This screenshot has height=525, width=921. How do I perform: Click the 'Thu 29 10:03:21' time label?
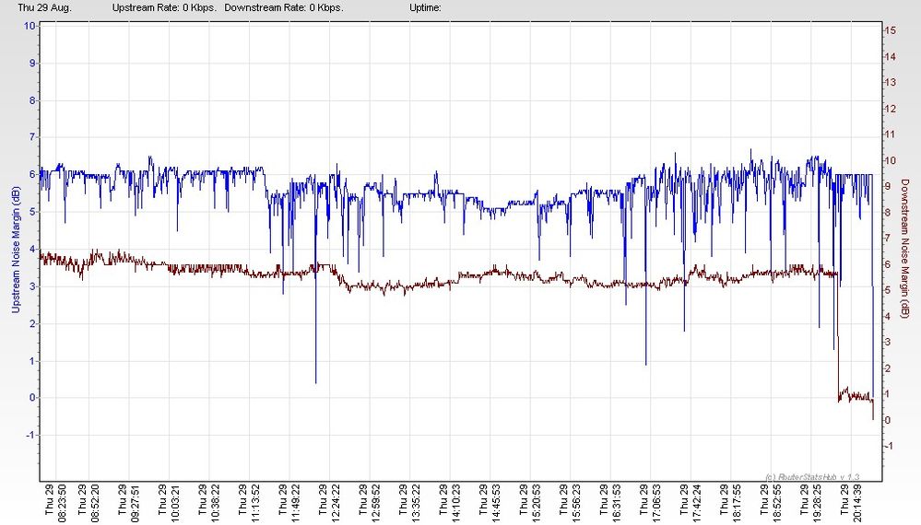click(x=169, y=503)
